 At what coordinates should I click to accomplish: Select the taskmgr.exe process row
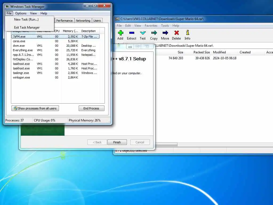coord(55,73)
